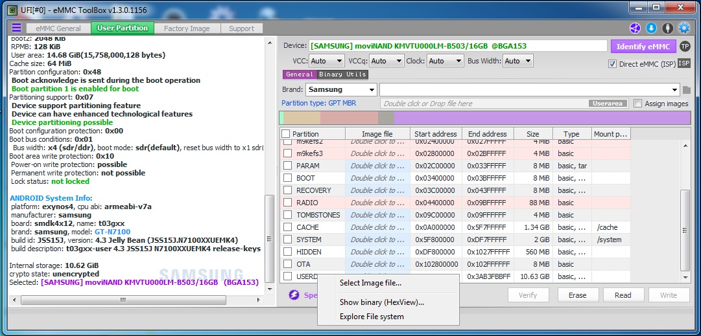Click the dark USB connector icon
The height and width of the screenshot is (336, 701).
[x=668, y=28]
